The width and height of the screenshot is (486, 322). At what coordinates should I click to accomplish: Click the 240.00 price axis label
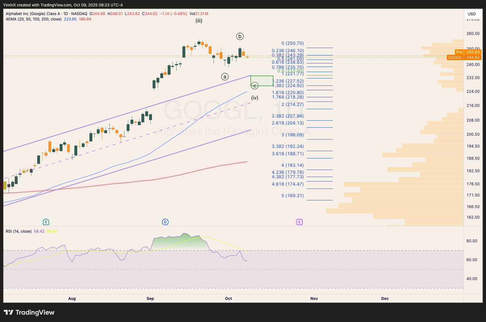(473, 65)
